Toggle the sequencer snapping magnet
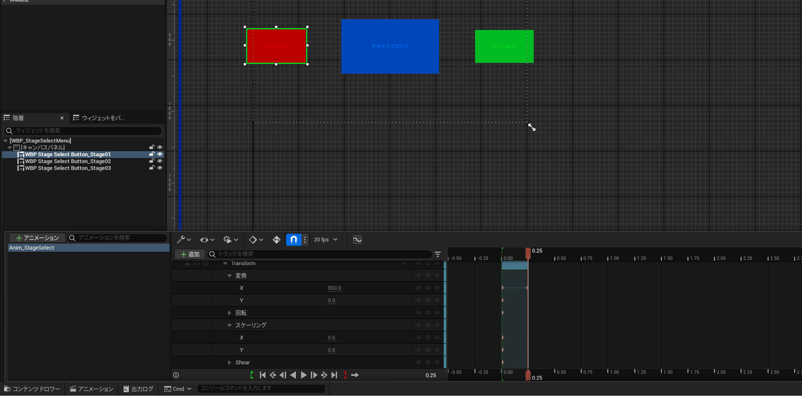The height and width of the screenshot is (396, 802). [293, 240]
